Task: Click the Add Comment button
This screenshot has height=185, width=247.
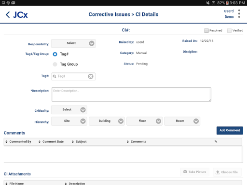Action: click(x=230, y=131)
